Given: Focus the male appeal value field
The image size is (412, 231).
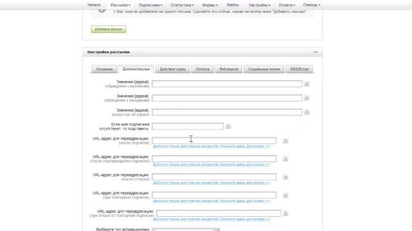Looking at the screenshot, I should coord(227,84).
